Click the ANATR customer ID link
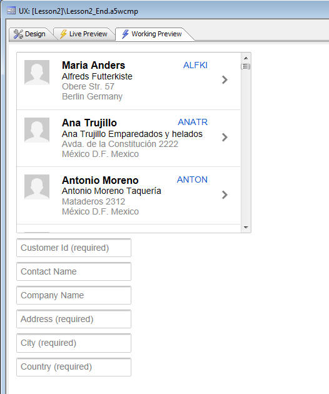 click(x=193, y=122)
